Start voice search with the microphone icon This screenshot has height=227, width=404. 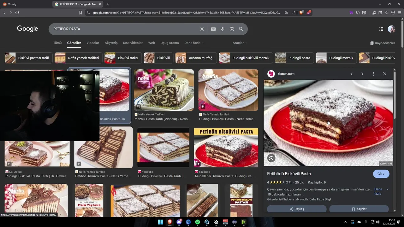tap(223, 29)
